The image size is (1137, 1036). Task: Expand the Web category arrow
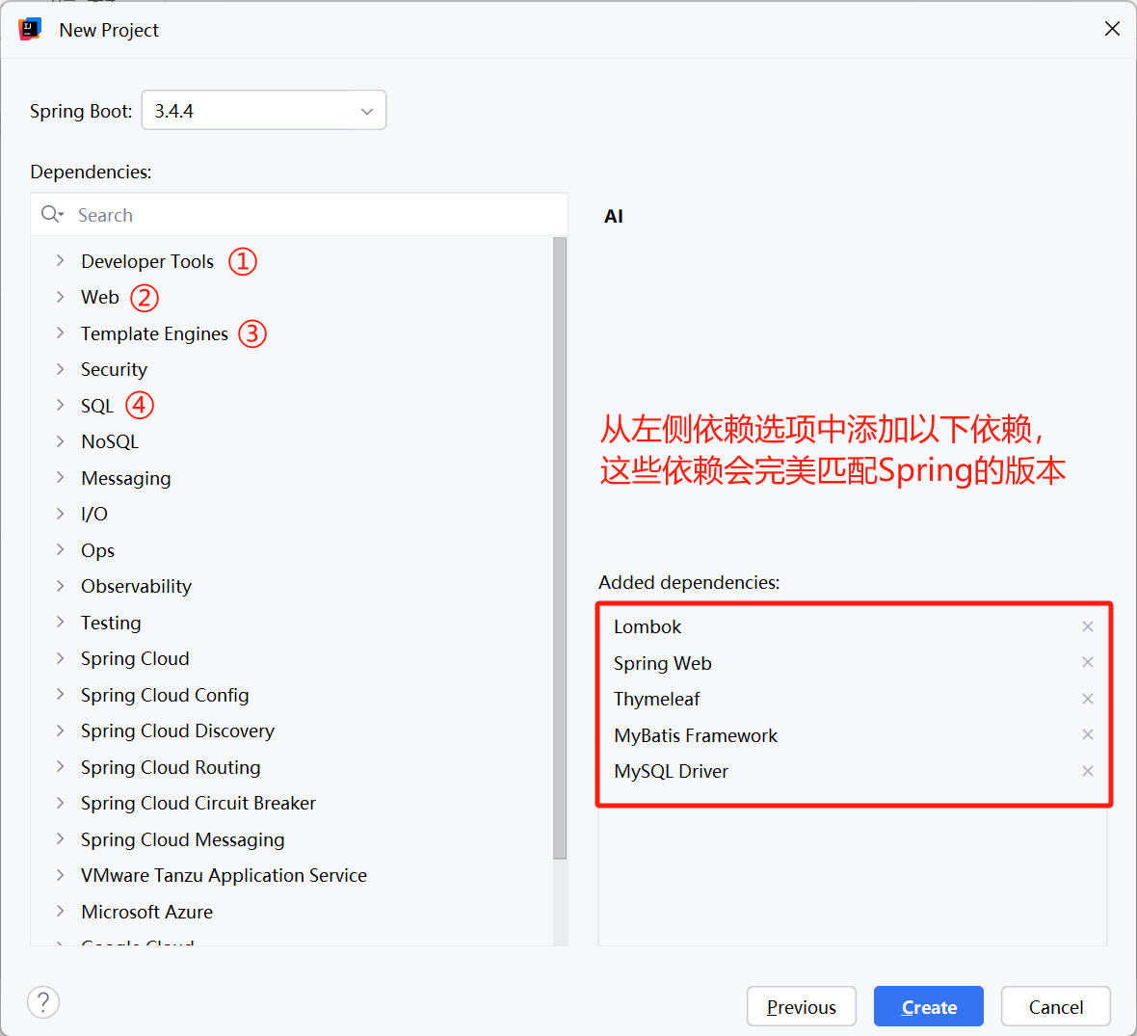tap(60, 297)
